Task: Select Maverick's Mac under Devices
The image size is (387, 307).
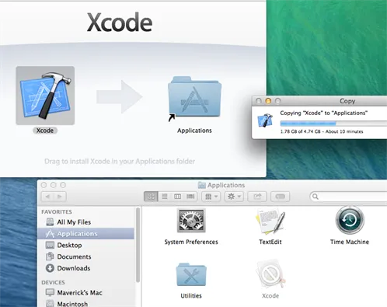Action: [85, 293]
